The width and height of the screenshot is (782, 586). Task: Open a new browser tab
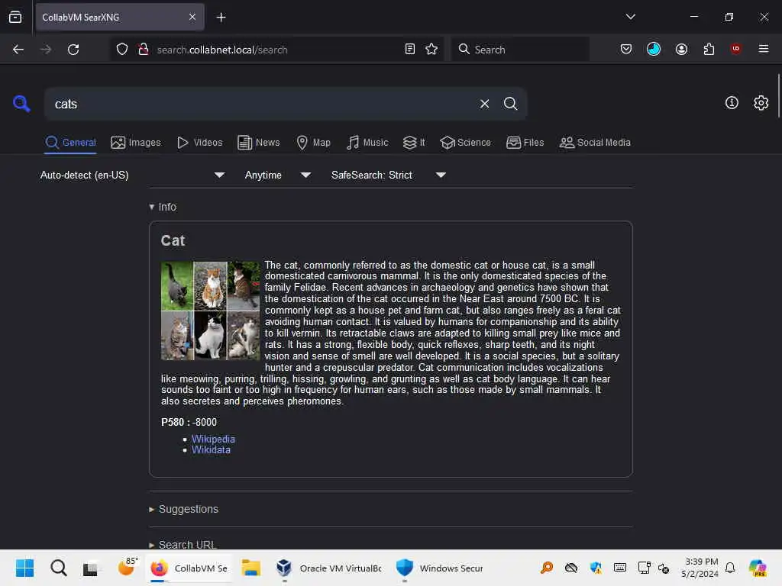(x=221, y=18)
